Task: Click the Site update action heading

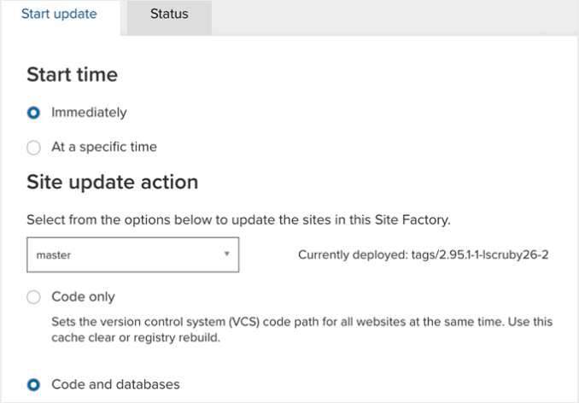Action: tap(112, 182)
